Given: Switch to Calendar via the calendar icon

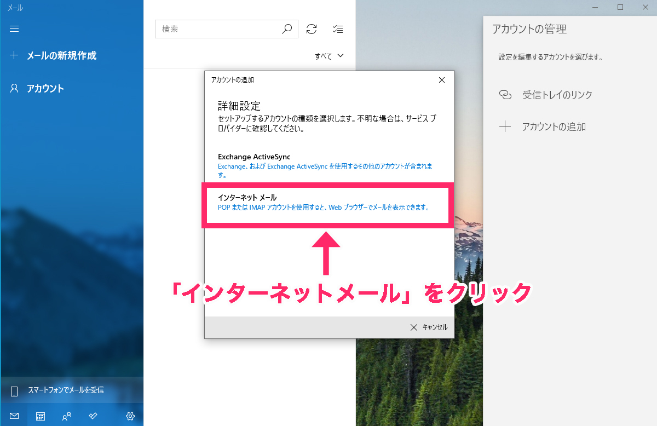Looking at the screenshot, I should point(40,416).
